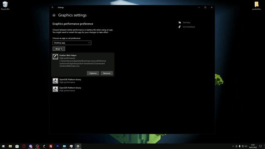Click Options for Feather Web Helper

click(93, 73)
